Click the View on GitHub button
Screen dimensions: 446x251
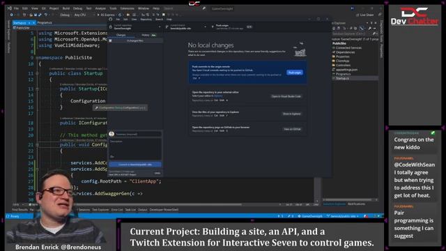pos(292,129)
